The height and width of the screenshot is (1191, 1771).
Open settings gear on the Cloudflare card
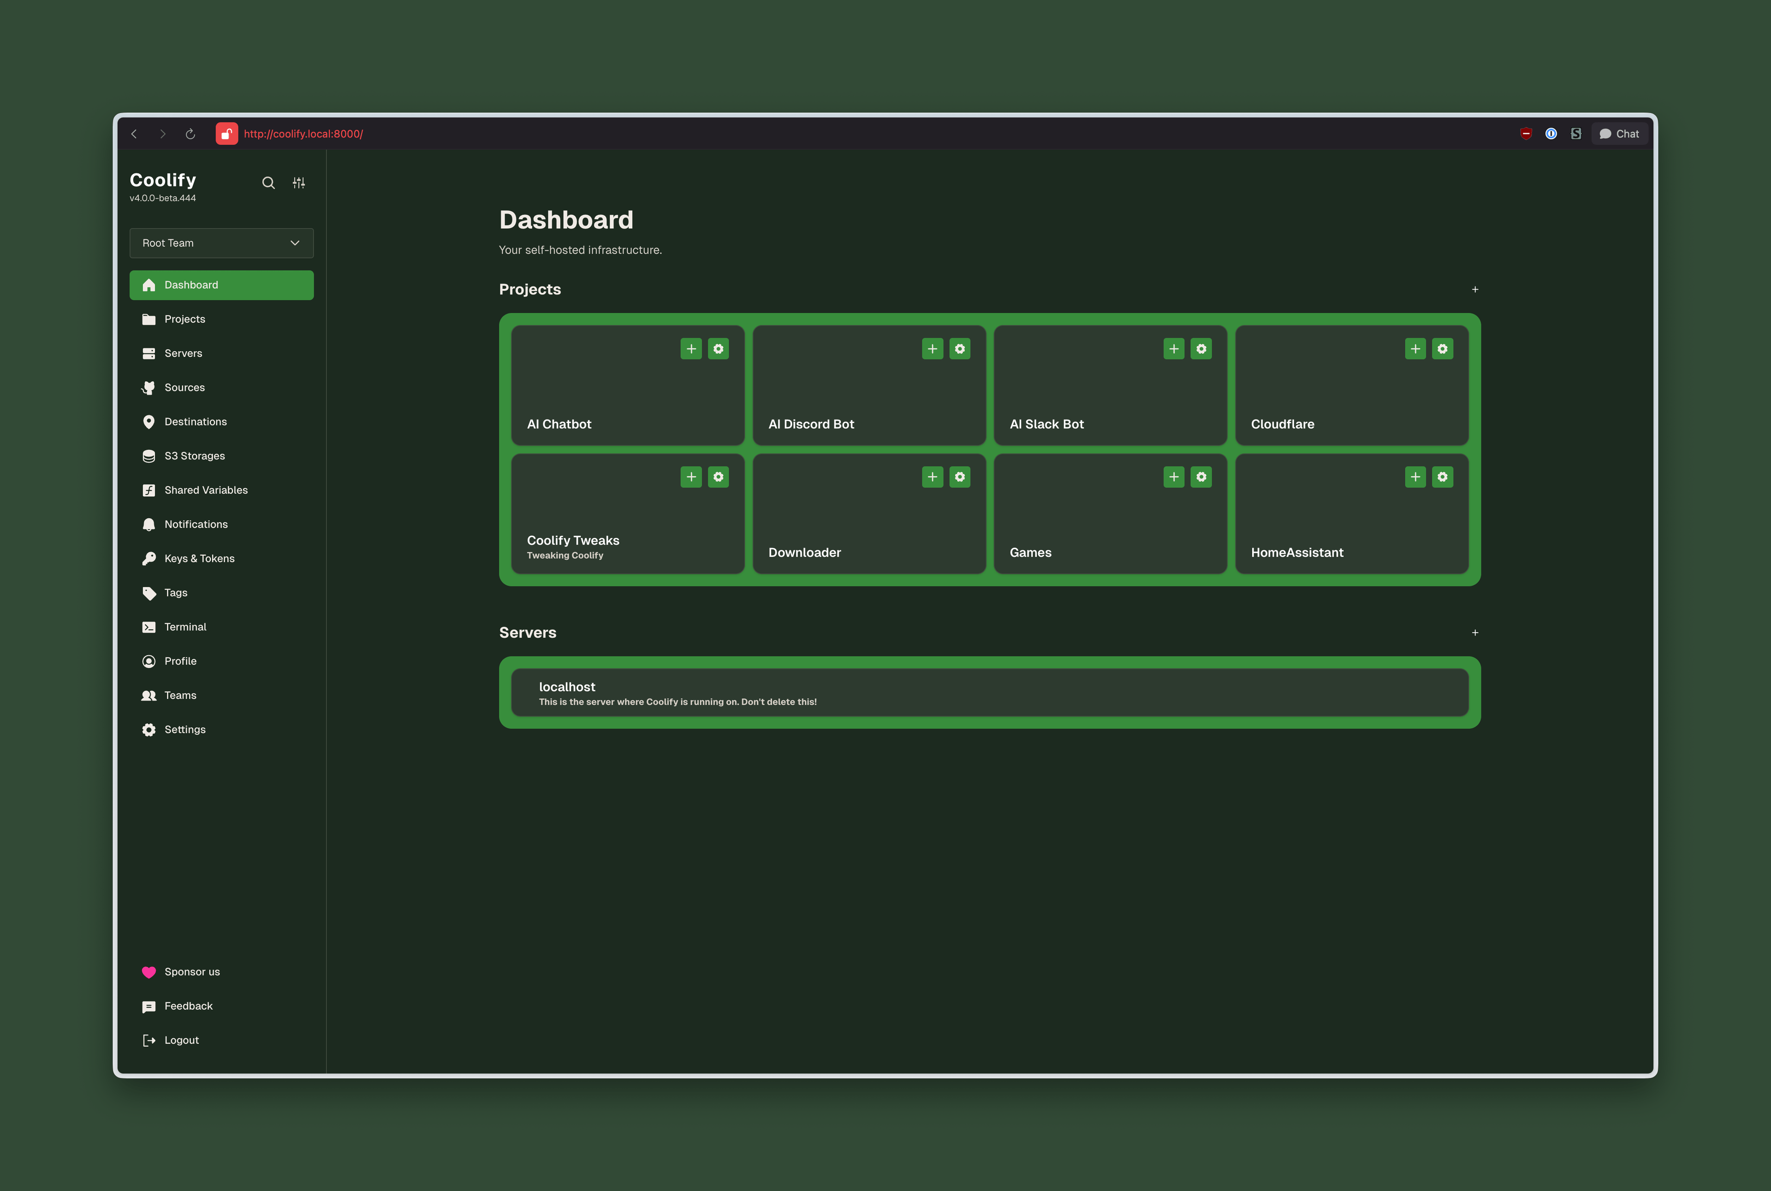tap(1442, 349)
